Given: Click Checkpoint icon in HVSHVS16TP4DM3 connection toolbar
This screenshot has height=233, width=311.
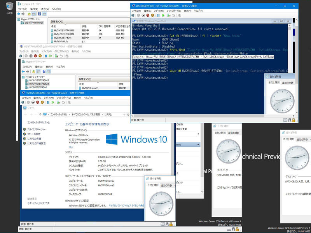Looking at the screenshot, I should click(169, 15).
